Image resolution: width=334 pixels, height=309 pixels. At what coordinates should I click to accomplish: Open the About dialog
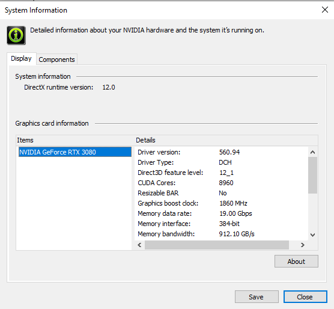click(x=296, y=262)
